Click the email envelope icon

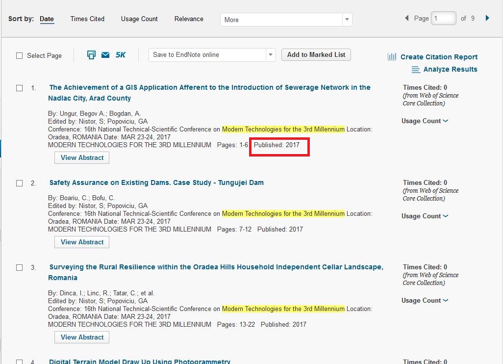[x=105, y=55]
